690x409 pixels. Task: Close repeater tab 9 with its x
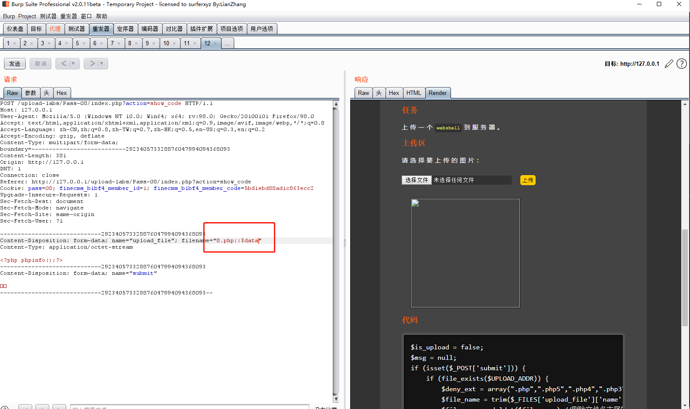(x=154, y=44)
